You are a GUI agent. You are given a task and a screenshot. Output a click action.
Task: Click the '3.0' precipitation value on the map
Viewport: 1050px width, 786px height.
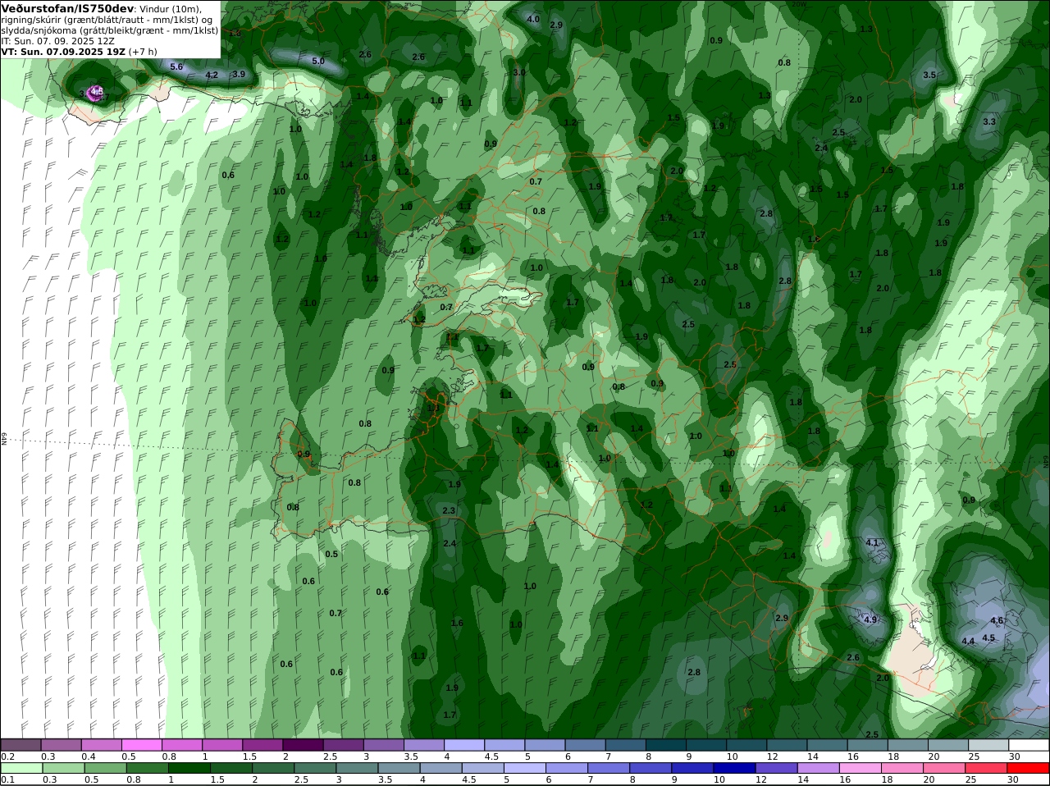pyautogui.click(x=519, y=72)
